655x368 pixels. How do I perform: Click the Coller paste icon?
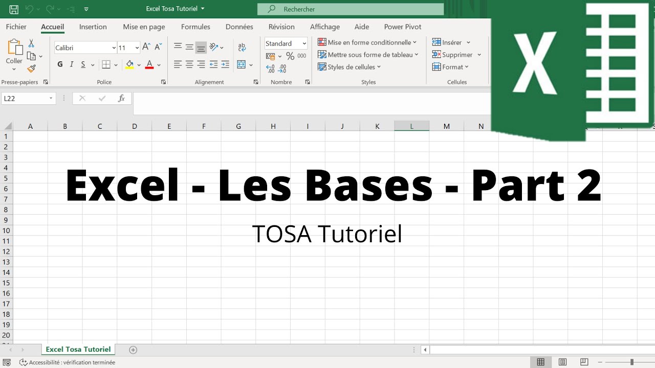(14, 48)
